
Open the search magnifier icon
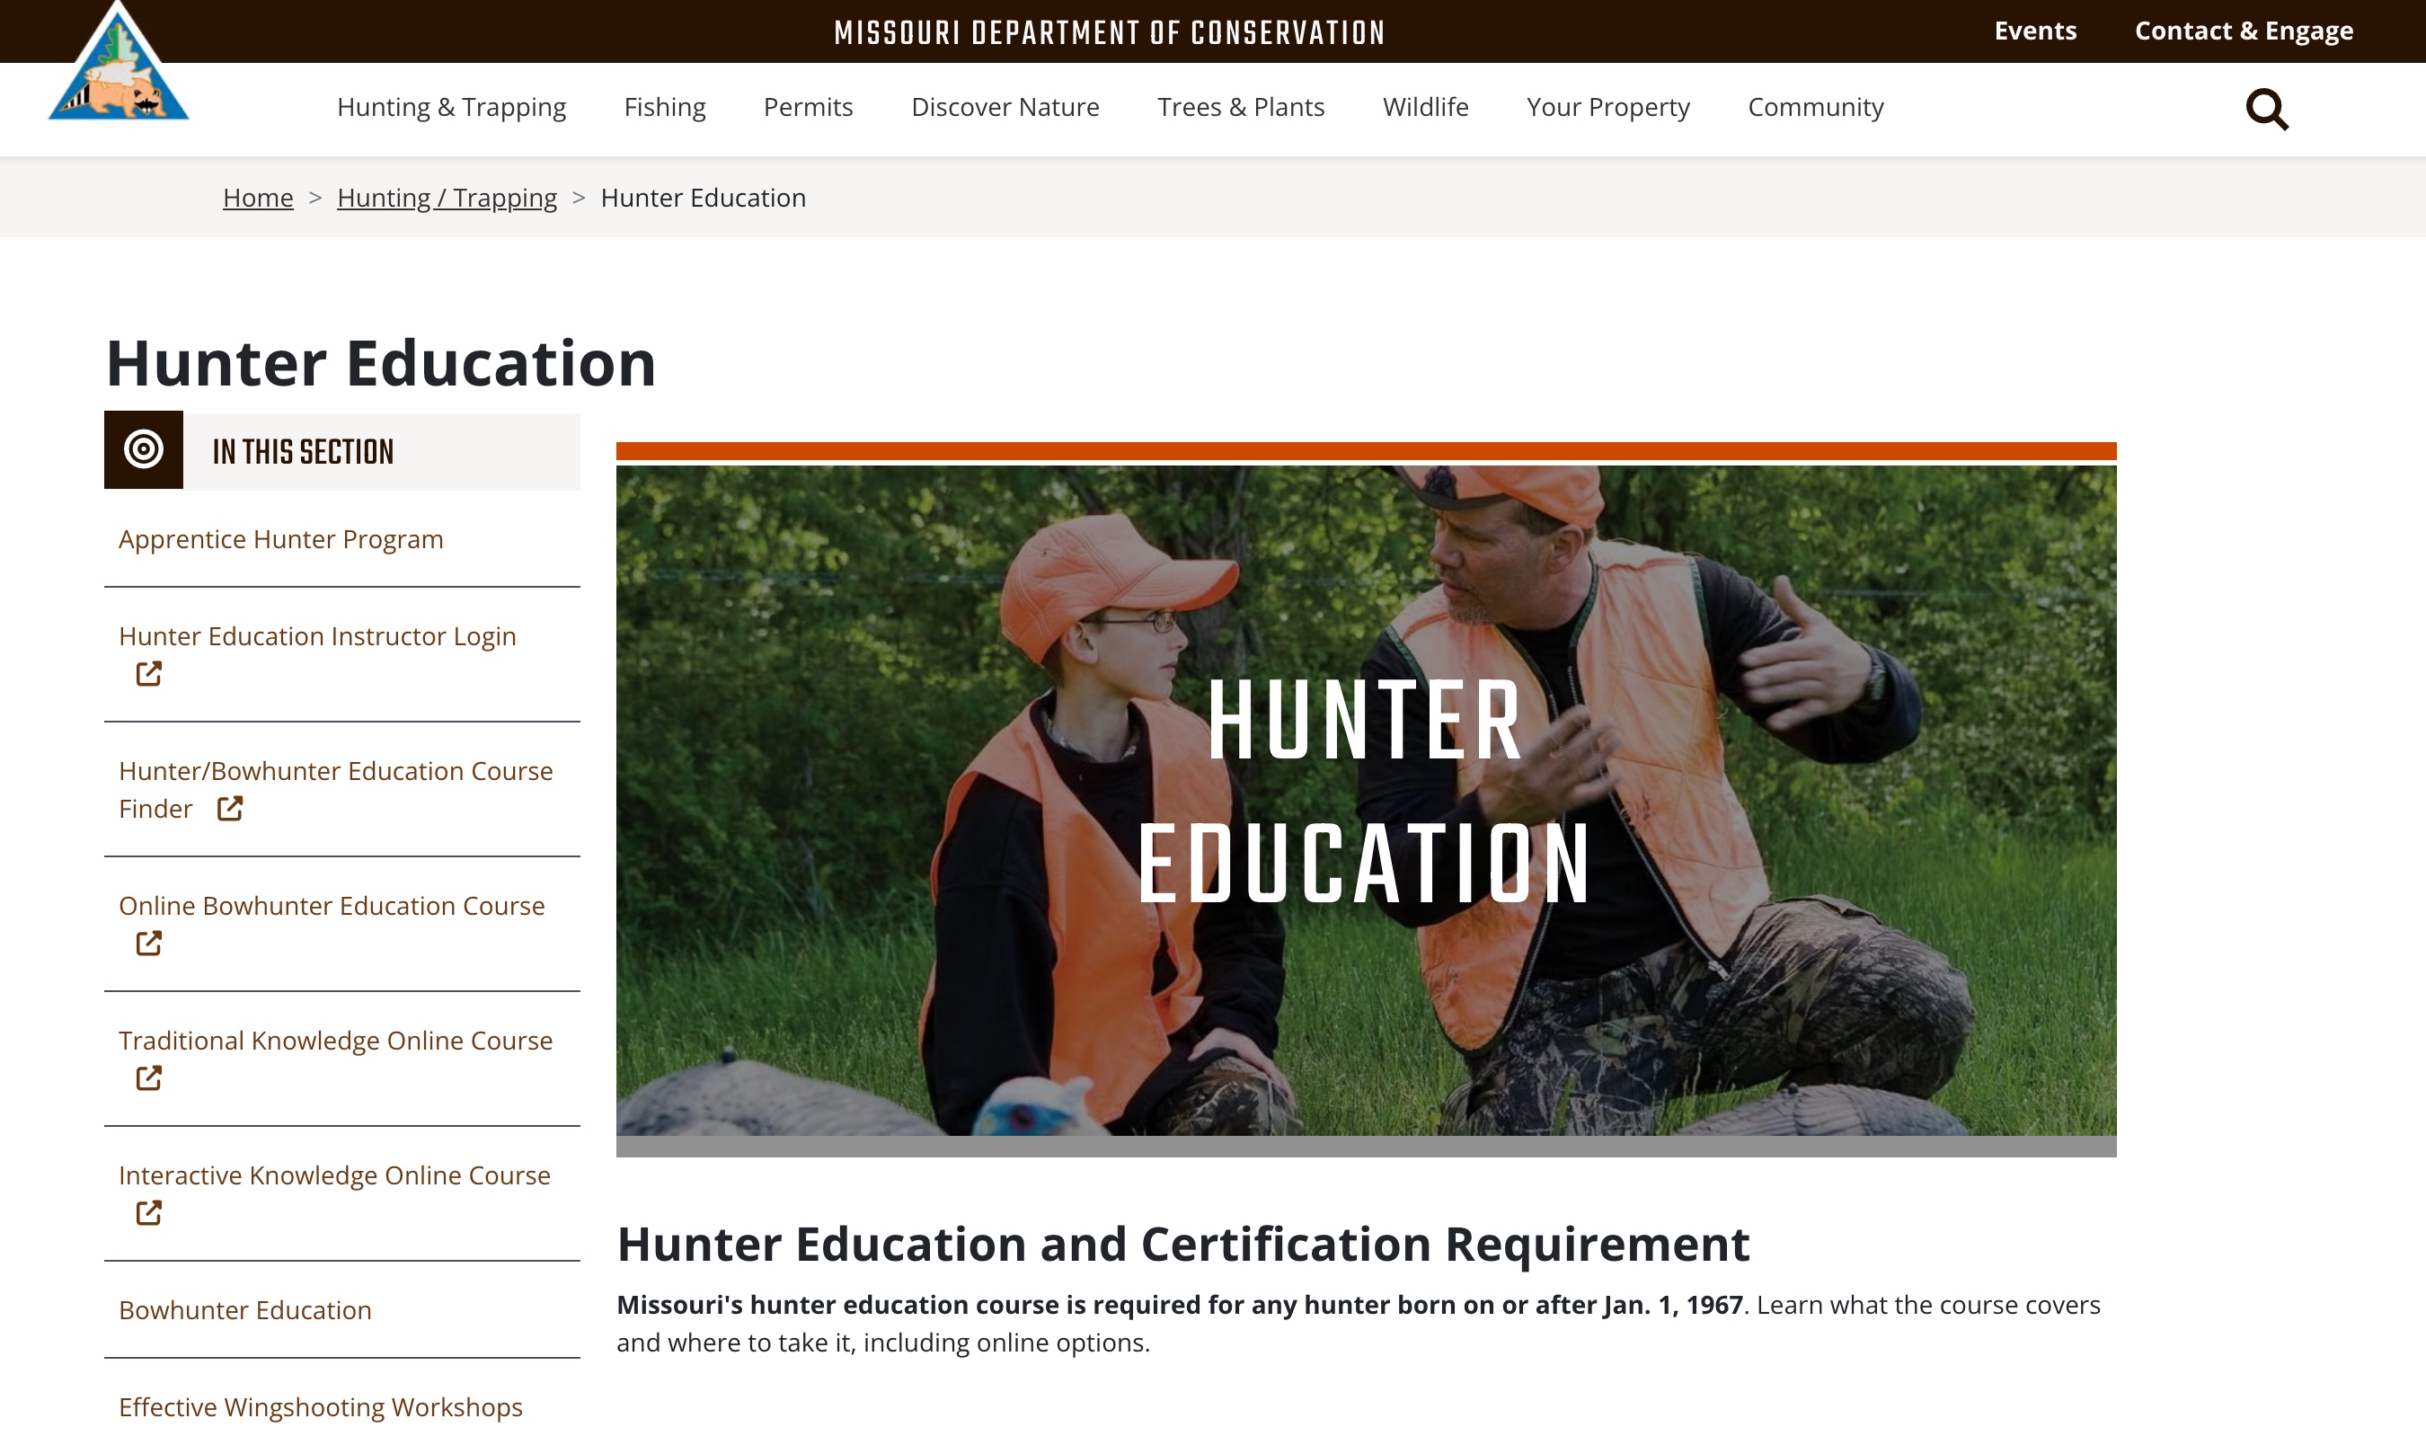(x=2266, y=109)
